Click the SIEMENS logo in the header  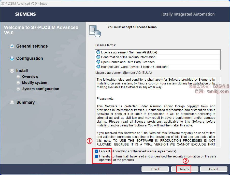pyautogui.click(x=25, y=14)
